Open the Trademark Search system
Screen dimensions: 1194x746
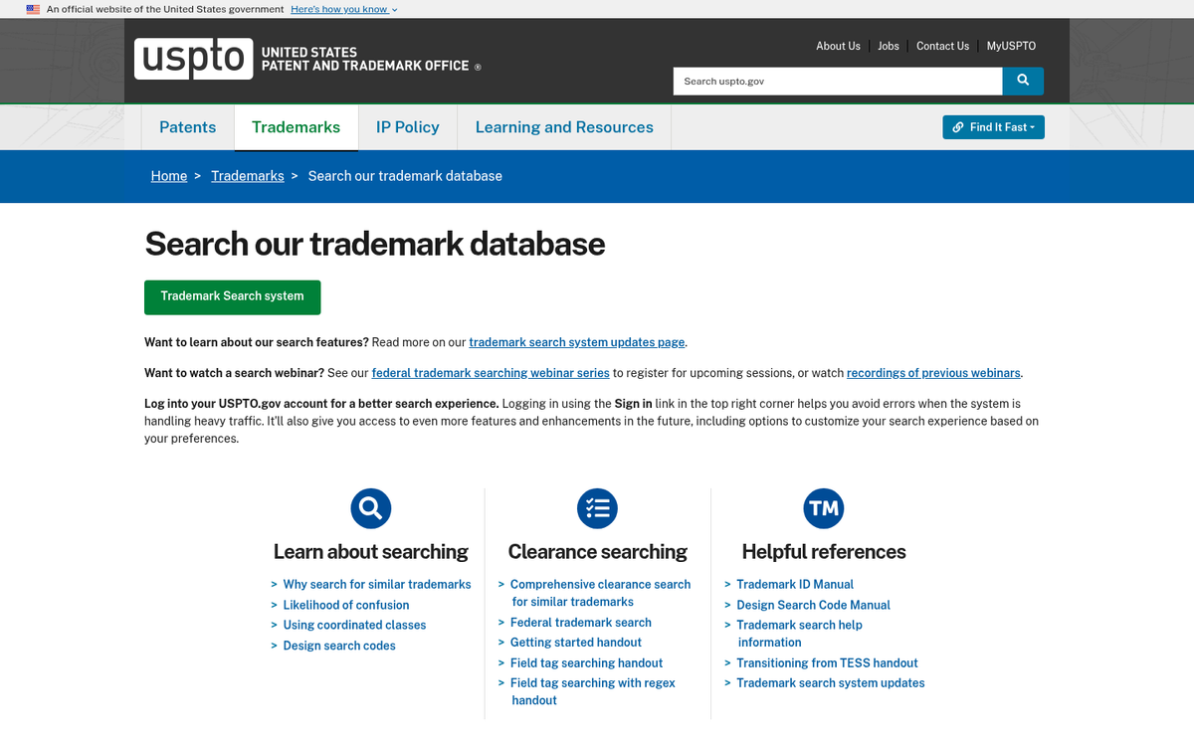(x=232, y=296)
